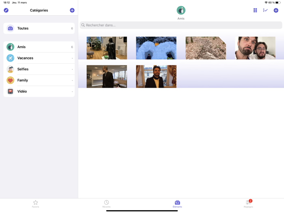This screenshot has height=213, width=284.
Task: Open the Récents tab
Action: coord(106,204)
